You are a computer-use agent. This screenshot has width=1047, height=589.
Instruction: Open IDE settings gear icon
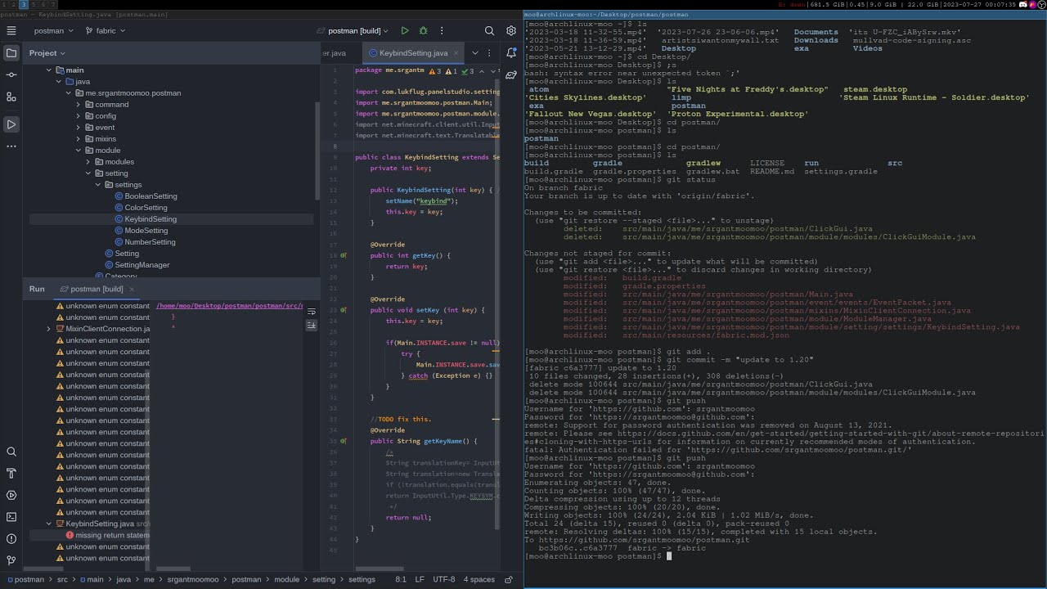[x=511, y=30]
